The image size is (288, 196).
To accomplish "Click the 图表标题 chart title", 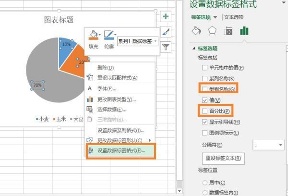I will (59, 20).
